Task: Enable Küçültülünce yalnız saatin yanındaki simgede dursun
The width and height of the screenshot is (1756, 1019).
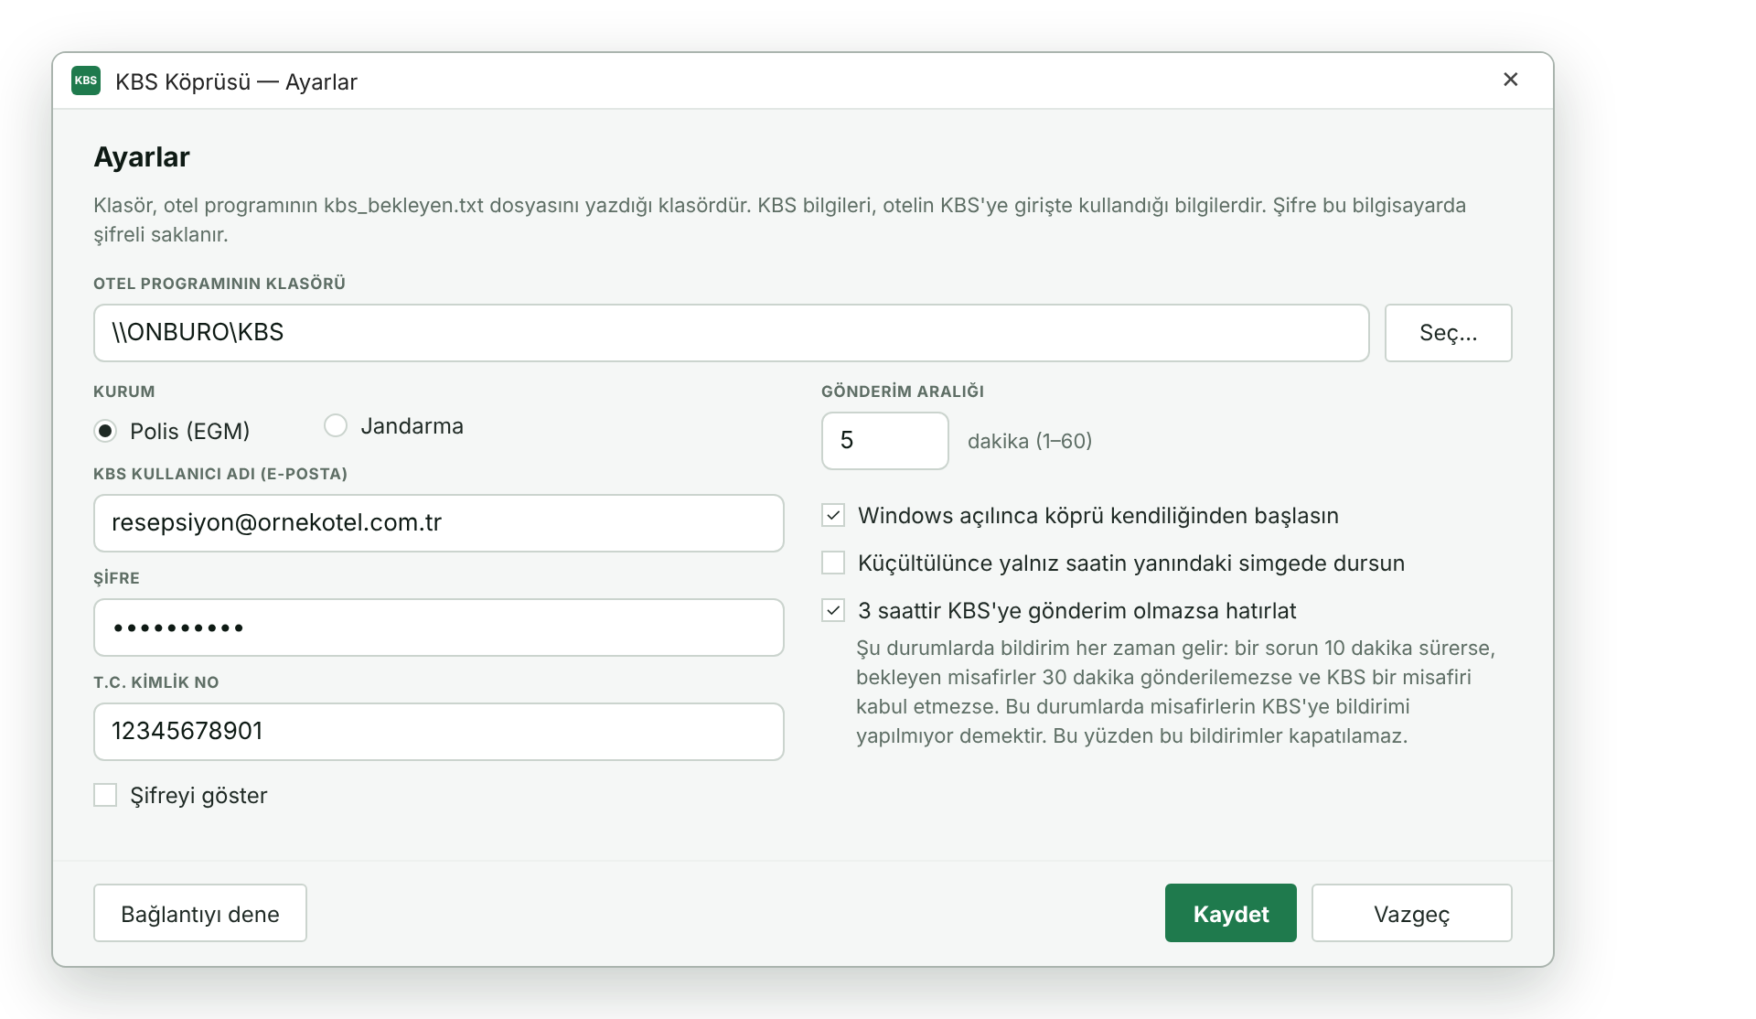Action: pyautogui.click(x=833, y=563)
